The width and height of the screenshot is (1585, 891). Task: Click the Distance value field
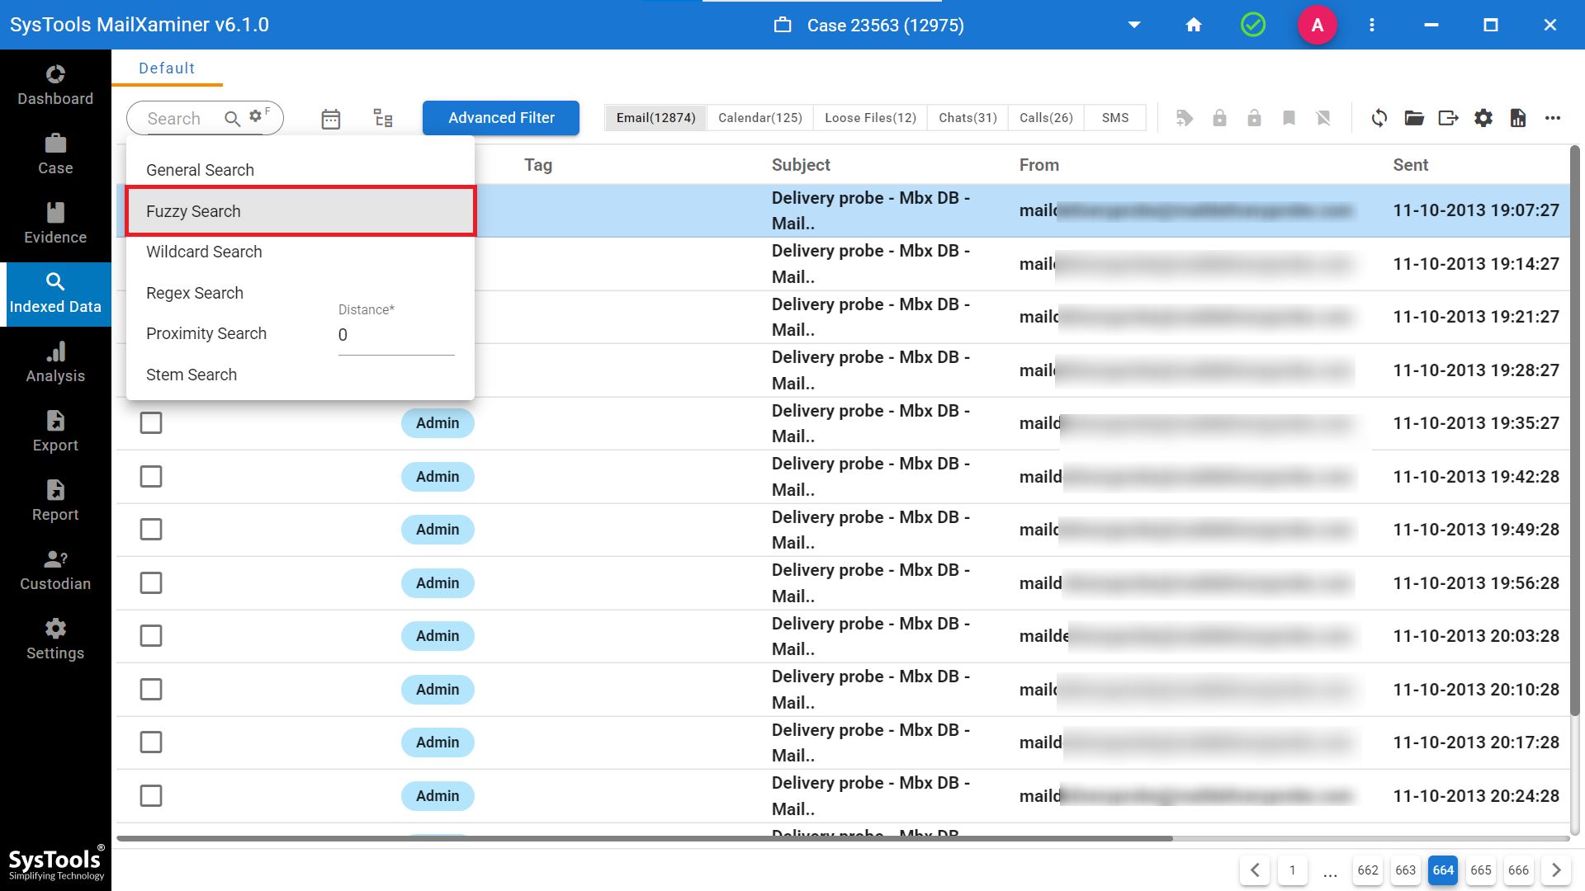click(x=396, y=335)
